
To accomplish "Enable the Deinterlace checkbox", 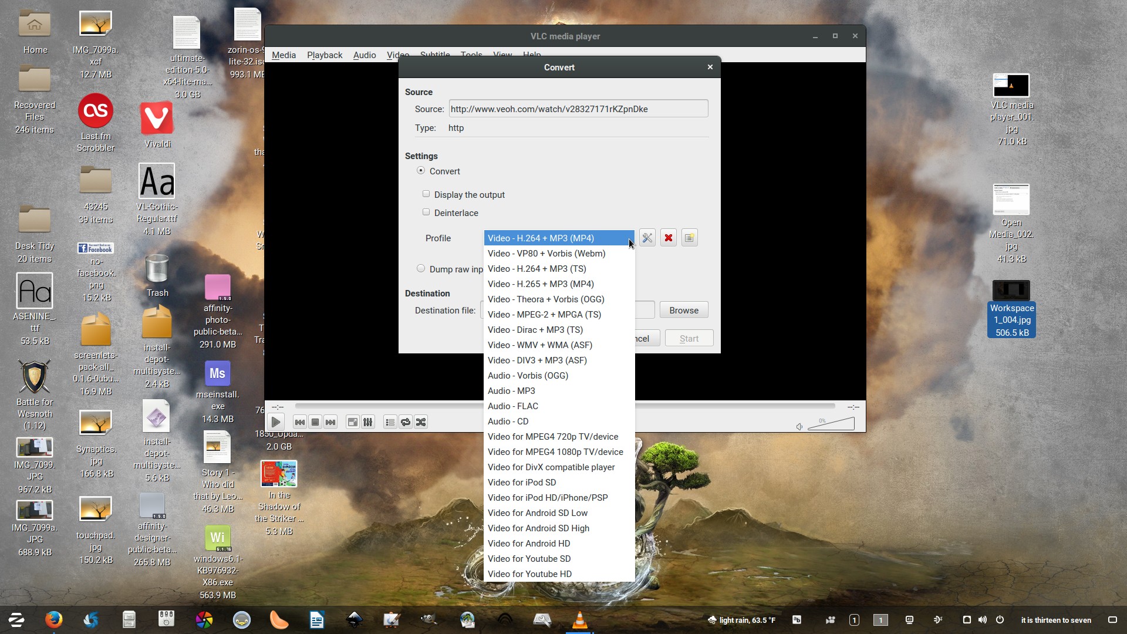I will point(426,213).
